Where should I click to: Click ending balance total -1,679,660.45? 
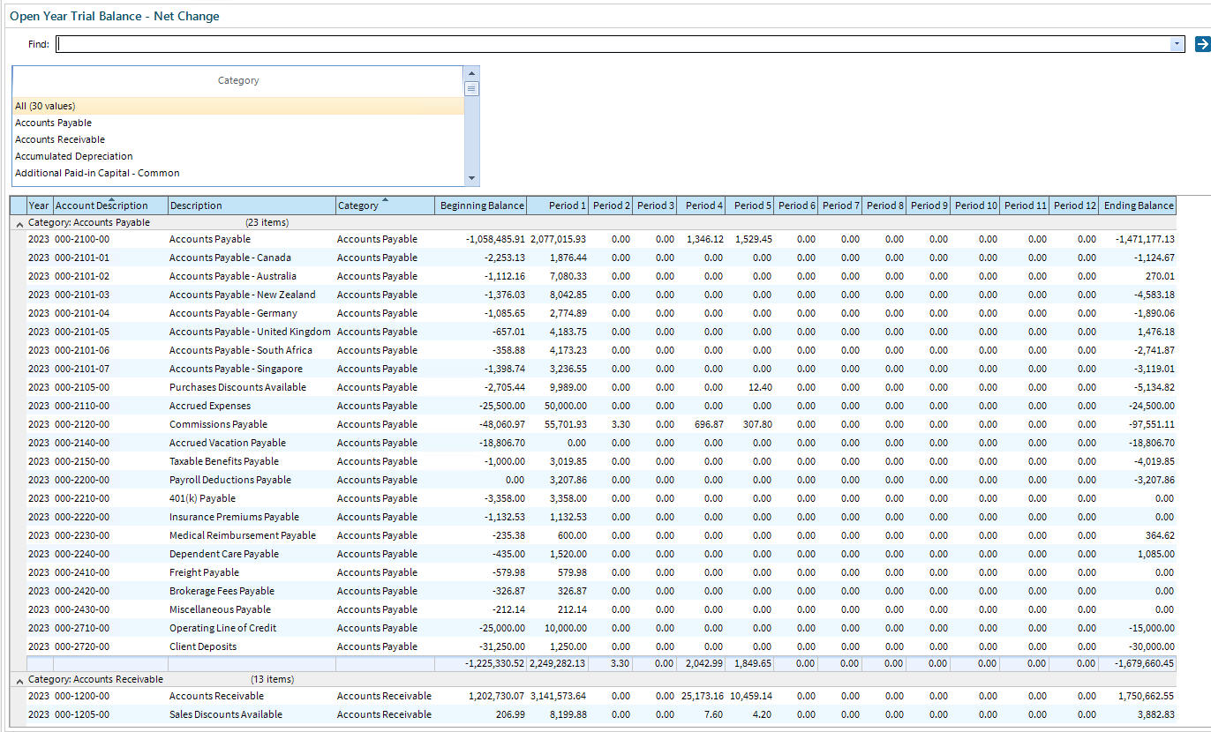tap(1137, 663)
